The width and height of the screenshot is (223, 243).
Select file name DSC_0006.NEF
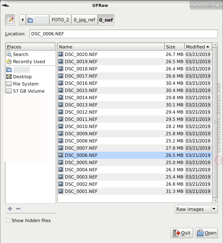click(x=81, y=155)
